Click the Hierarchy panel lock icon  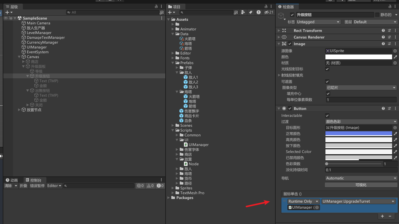pos(156,7)
